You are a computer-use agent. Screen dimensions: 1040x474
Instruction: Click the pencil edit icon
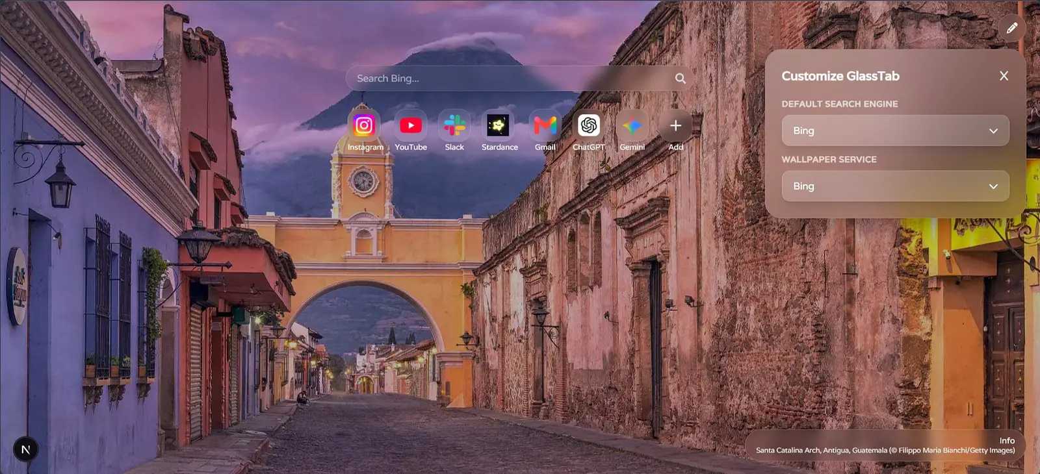point(1012,28)
